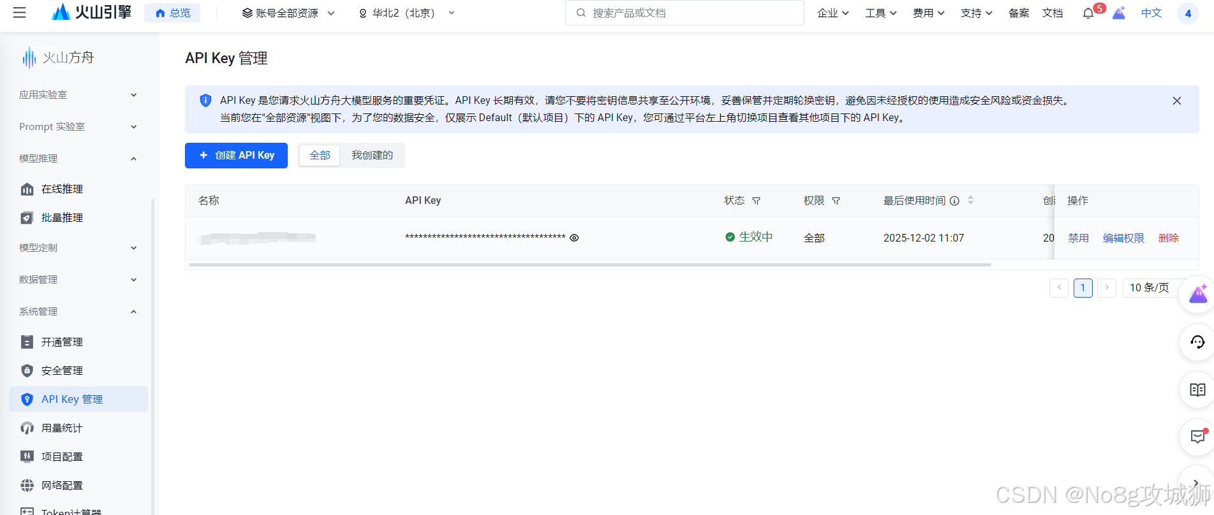The image size is (1214, 515).
Task: Collapse the 系统管理 sidebar section
Action: (x=78, y=312)
